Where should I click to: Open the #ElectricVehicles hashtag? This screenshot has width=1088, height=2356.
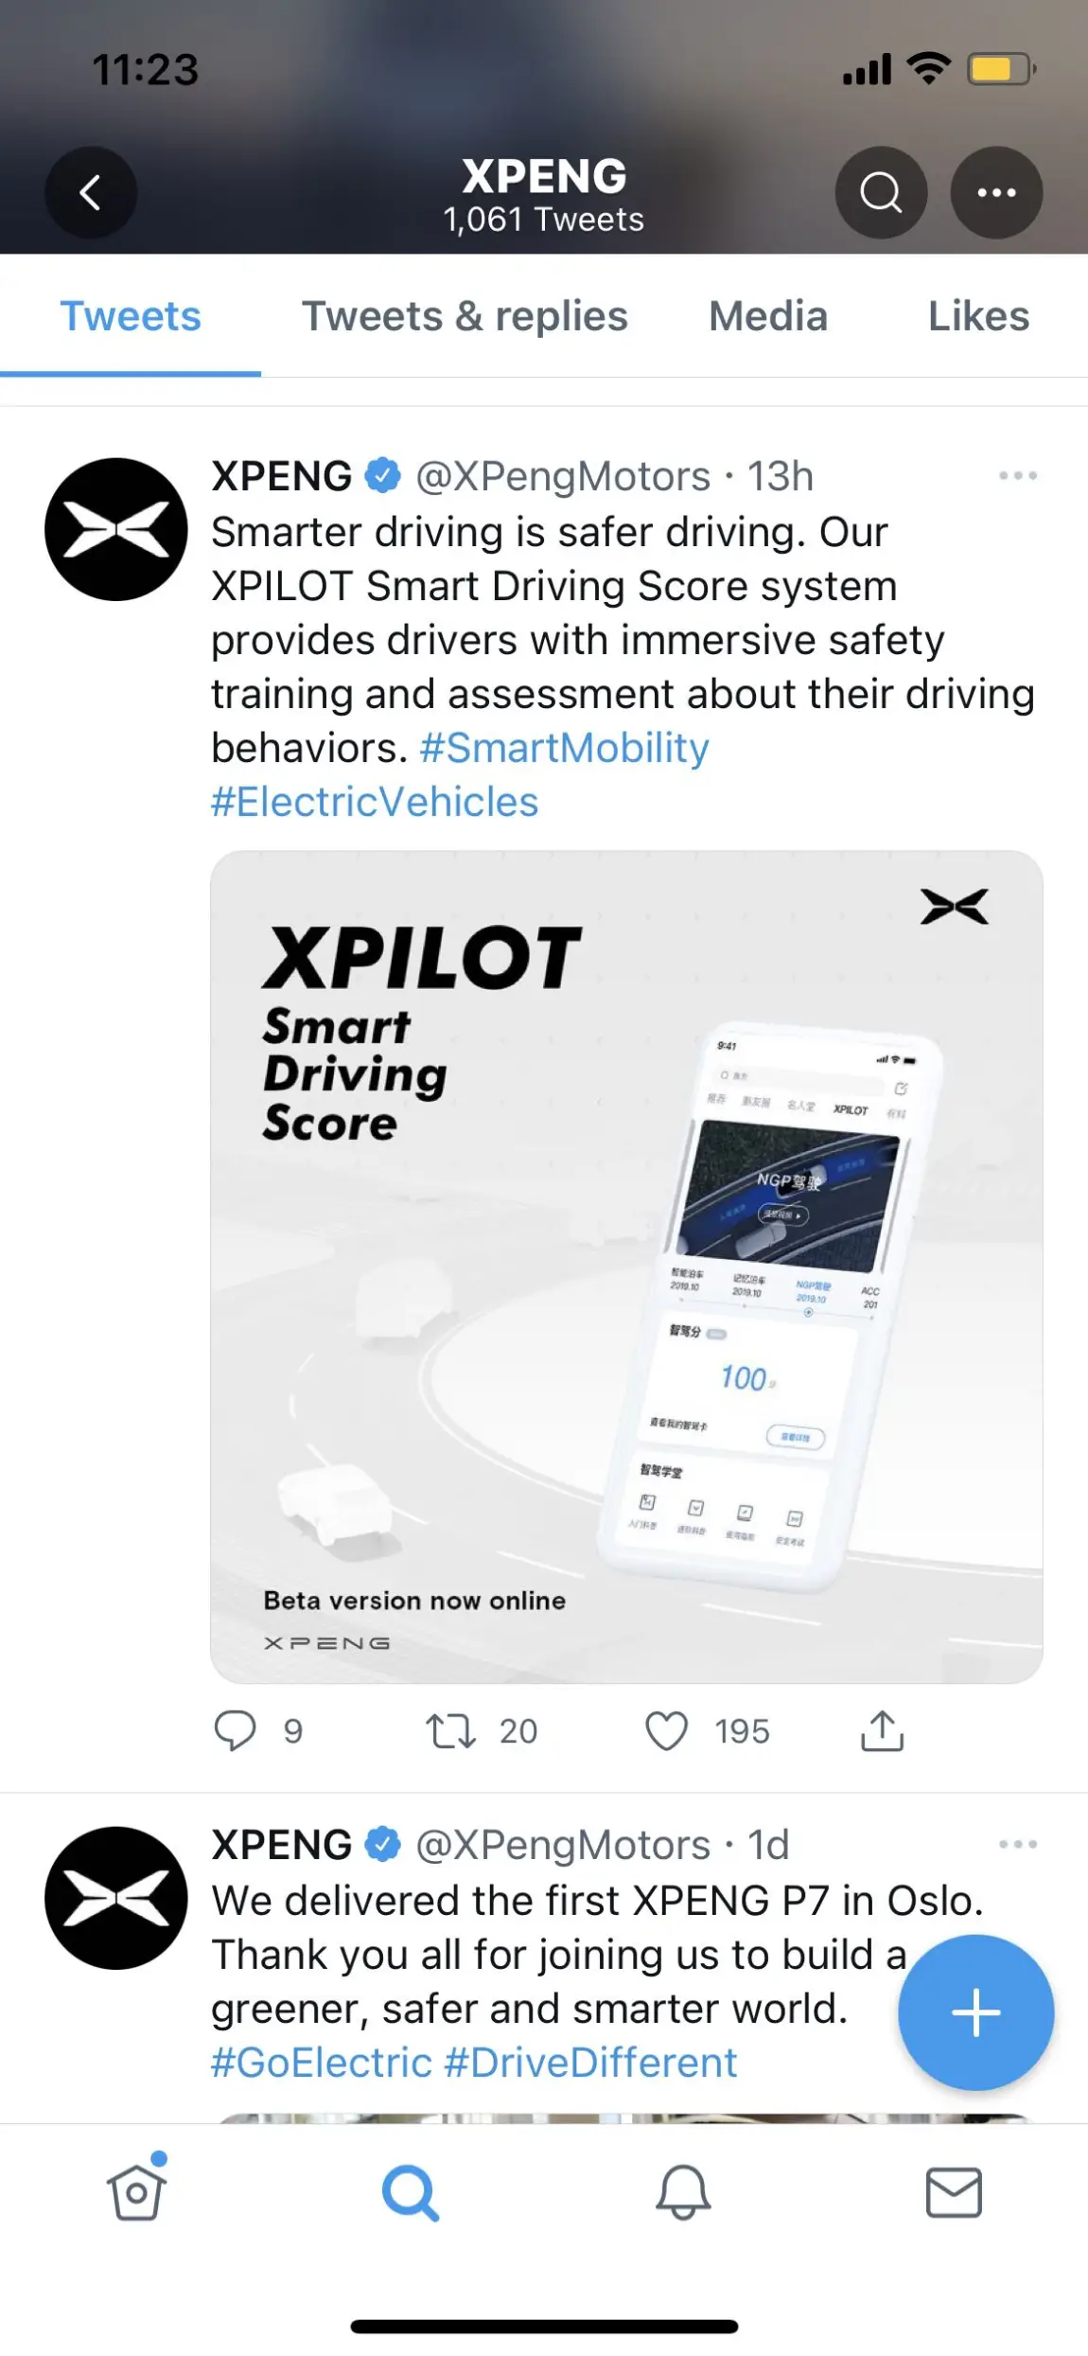pyautogui.click(x=375, y=802)
